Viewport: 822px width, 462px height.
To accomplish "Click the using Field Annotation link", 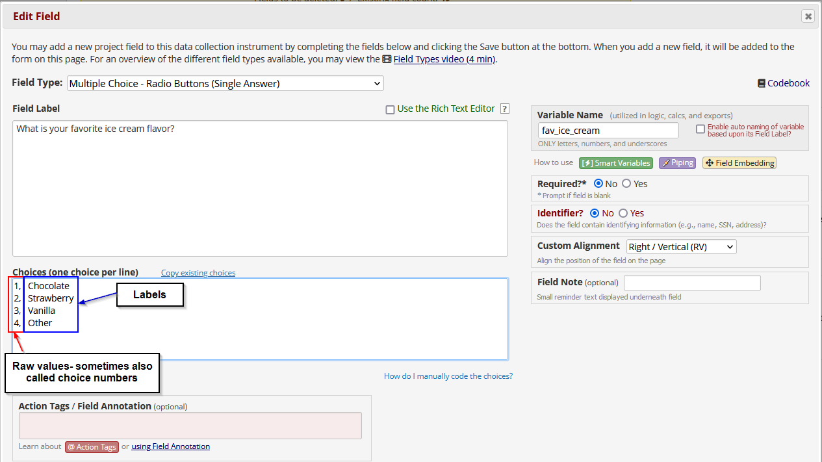I will (170, 446).
